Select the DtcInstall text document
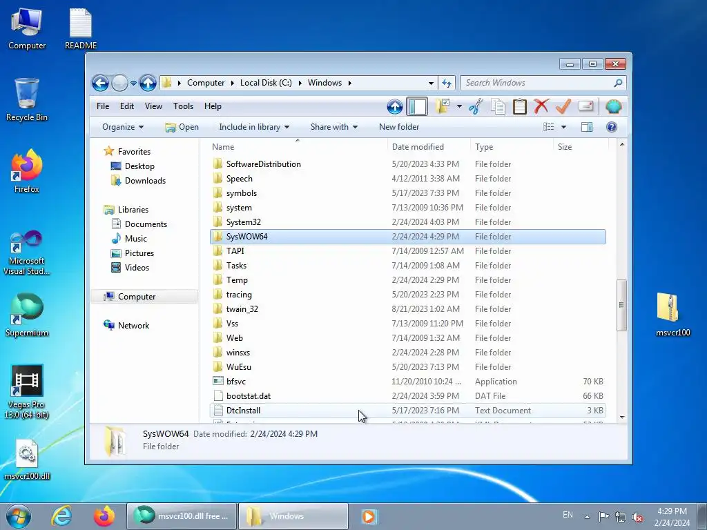 (407, 410)
